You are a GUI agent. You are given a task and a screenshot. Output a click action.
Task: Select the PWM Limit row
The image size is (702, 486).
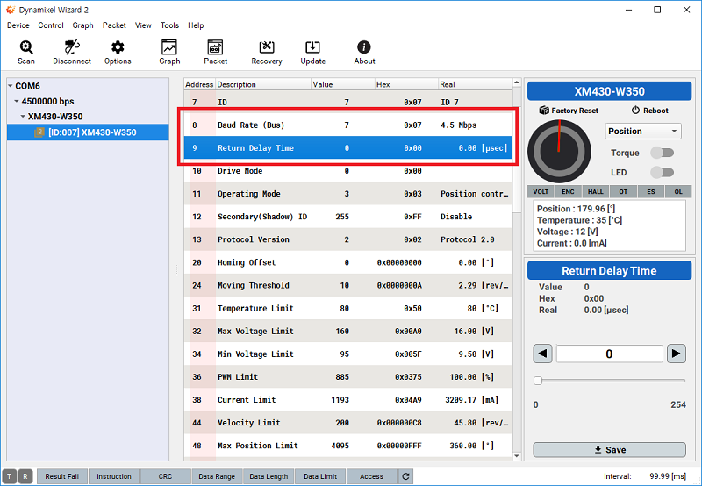347,377
